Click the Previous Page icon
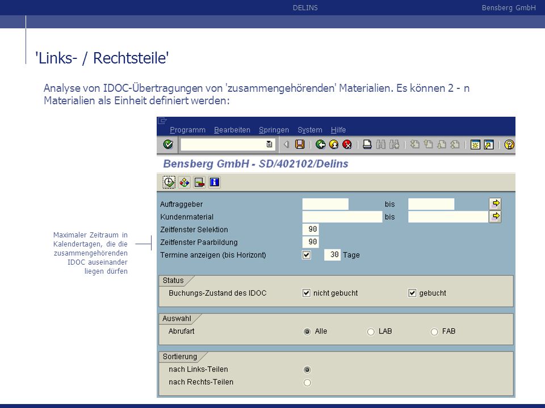This screenshot has width=545, height=408. click(428, 144)
